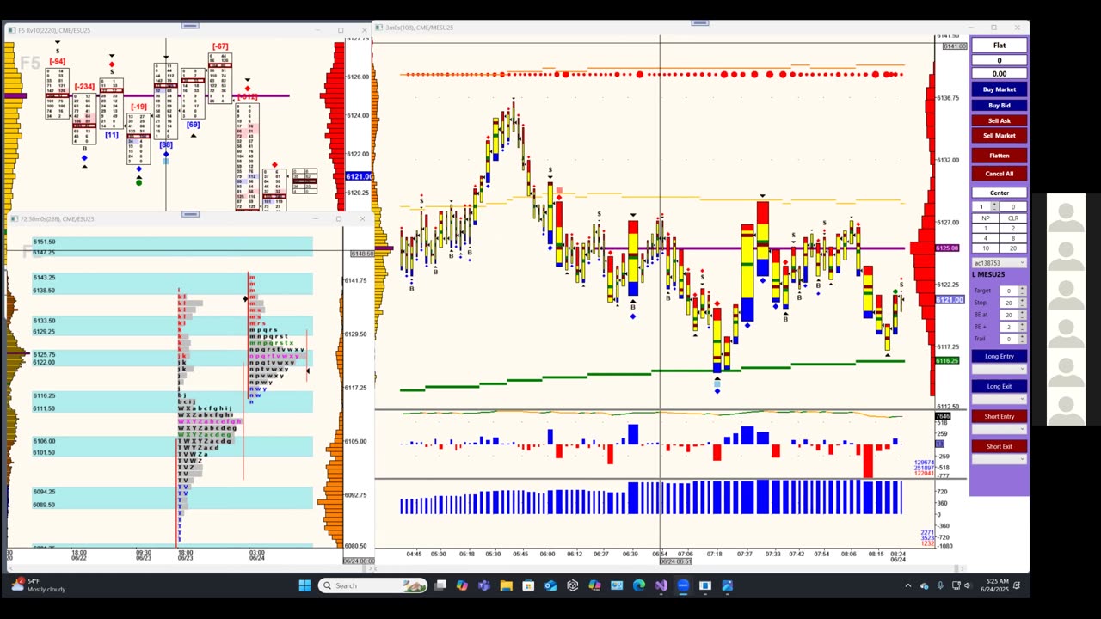Set quantity preset to 8
1101x619 pixels.
(x=1013, y=238)
